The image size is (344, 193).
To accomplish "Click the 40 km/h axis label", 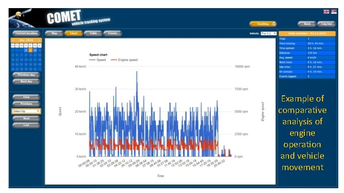I will click(80, 67).
